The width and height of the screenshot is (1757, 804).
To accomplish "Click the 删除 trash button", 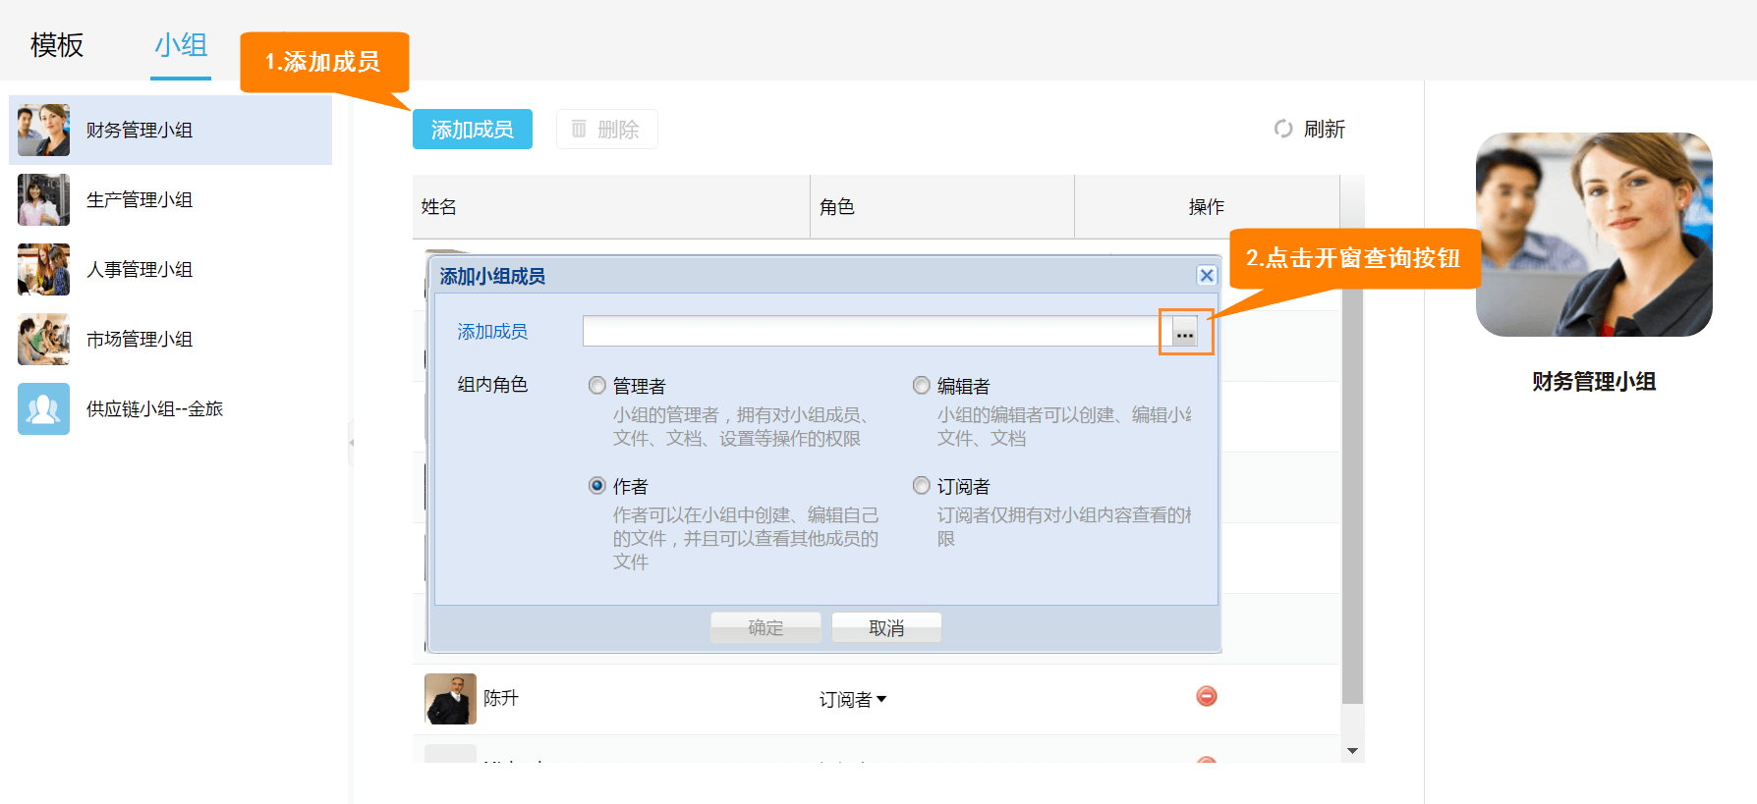I will 606,130.
